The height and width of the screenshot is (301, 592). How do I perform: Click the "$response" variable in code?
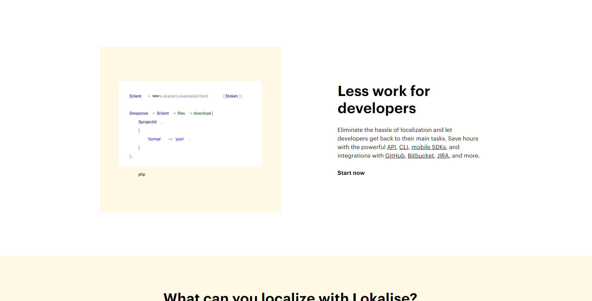coord(139,113)
